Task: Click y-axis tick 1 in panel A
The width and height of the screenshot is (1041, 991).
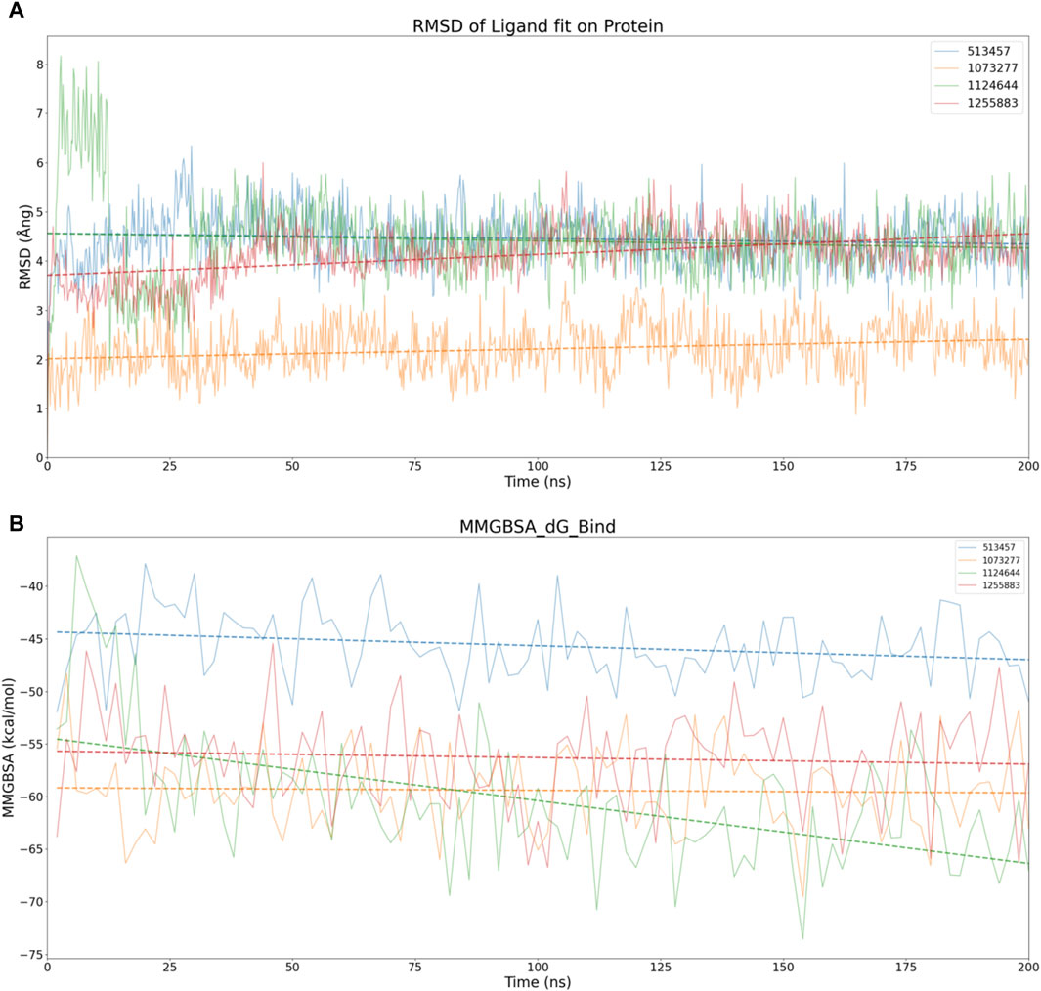Action: click(40, 409)
